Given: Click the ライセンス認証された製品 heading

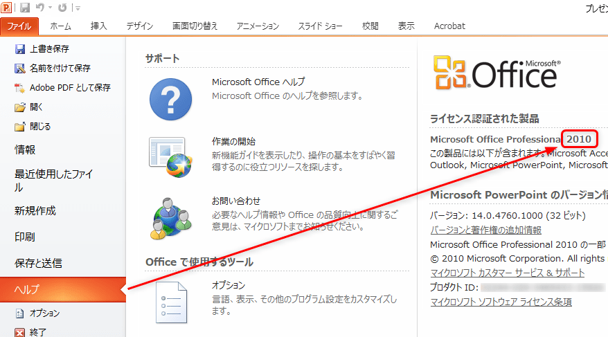Looking at the screenshot, I should pos(485,119).
